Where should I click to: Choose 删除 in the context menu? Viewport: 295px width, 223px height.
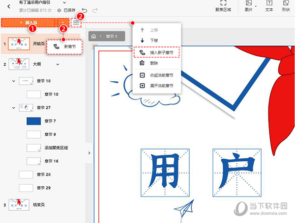pyautogui.click(x=153, y=63)
